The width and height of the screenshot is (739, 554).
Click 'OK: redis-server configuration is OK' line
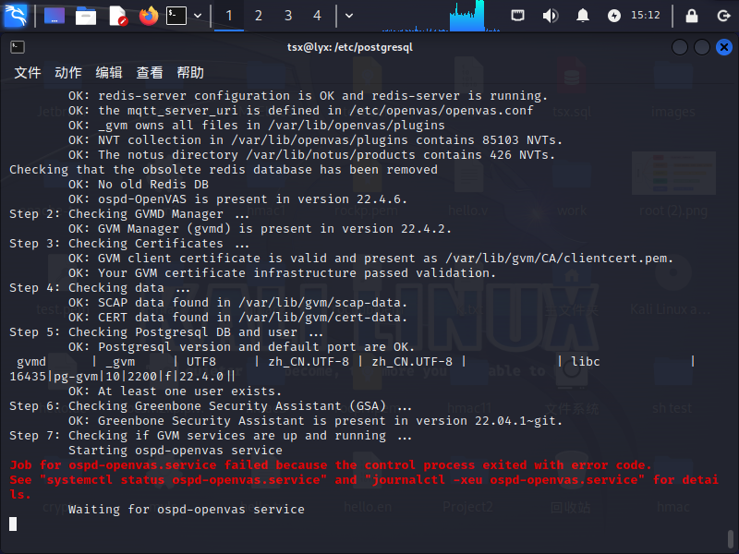pos(308,96)
